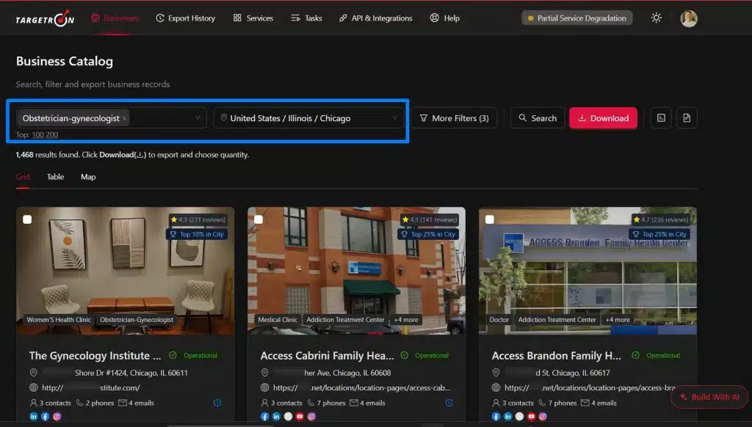Image resolution: width=752 pixels, height=427 pixels.
Task: Click the red Download button
Action: point(603,118)
